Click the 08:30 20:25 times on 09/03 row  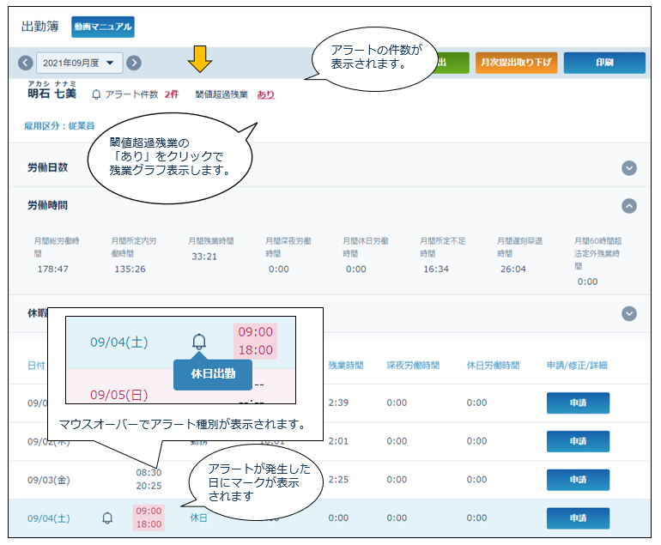click(149, 479)
